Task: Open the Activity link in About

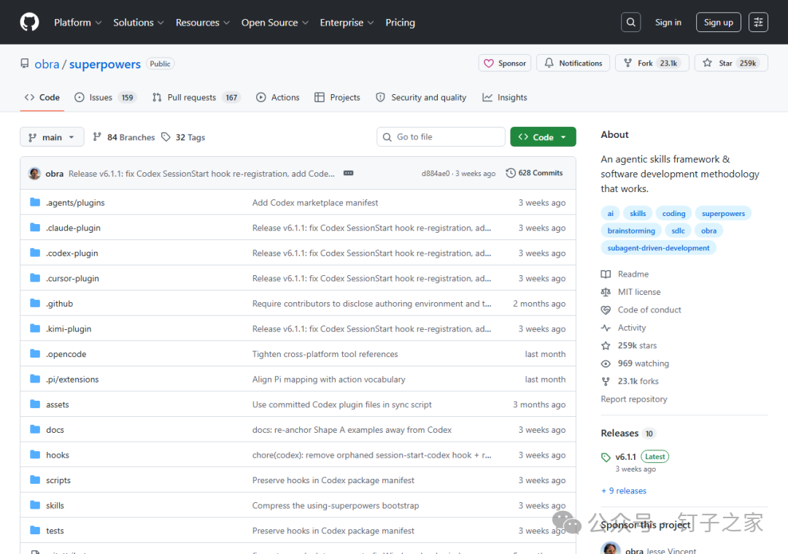Action: (624, 328)
